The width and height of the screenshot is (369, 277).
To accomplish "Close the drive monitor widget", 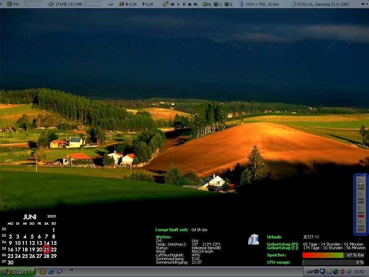I will click(365, 175).
